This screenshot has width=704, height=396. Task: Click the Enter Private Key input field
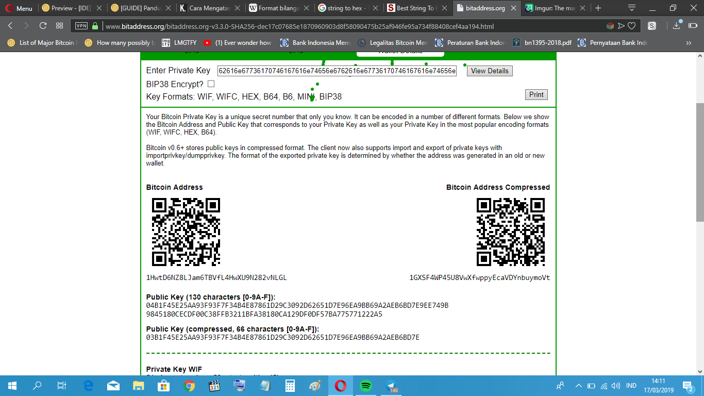337,71
